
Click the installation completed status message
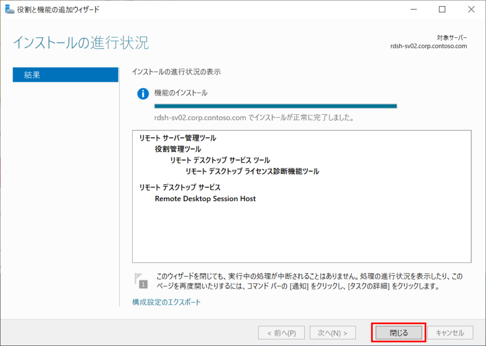pos(254,118)
